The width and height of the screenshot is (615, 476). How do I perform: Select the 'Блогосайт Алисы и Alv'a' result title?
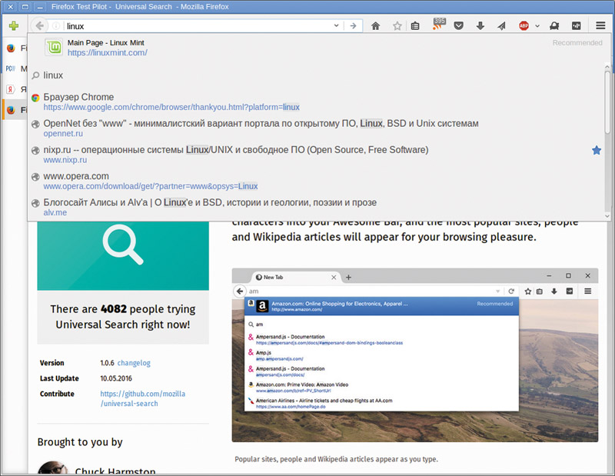210,202
